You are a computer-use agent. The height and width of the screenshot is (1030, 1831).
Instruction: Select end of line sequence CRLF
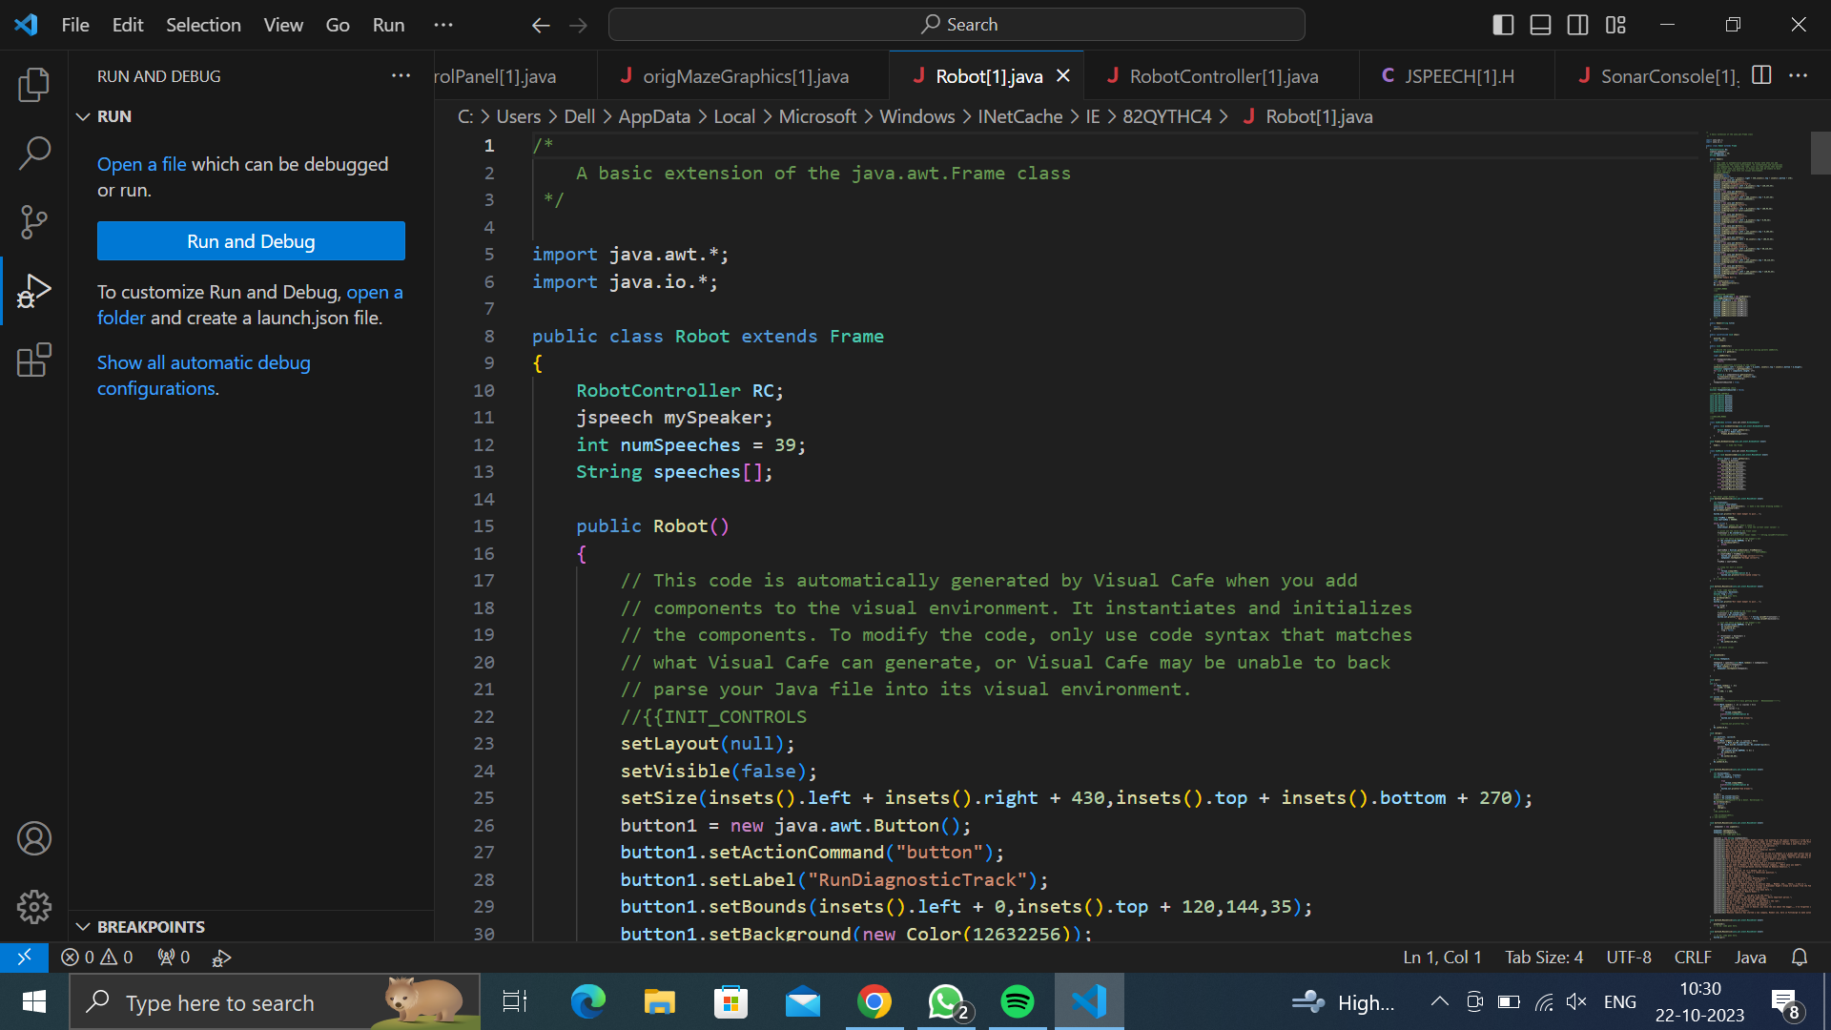1693,957
